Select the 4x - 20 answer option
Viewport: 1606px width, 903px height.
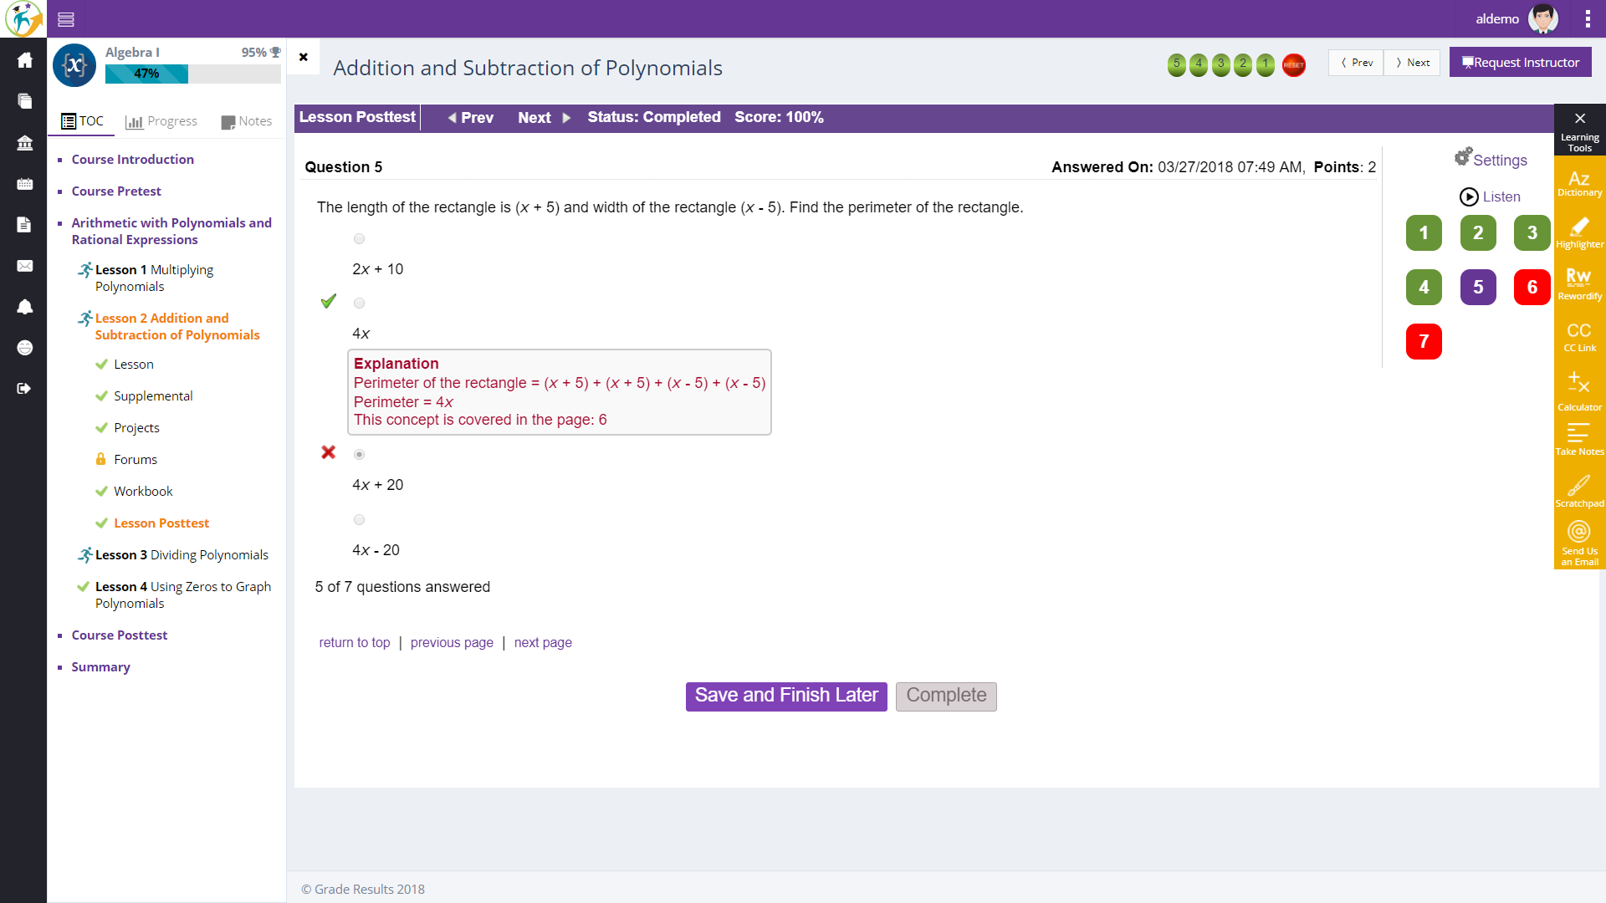[x=359, y=520]
